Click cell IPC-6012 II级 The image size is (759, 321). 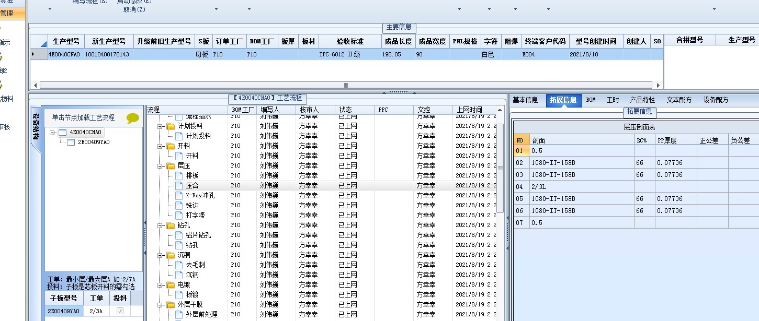[x=349, y=54]
